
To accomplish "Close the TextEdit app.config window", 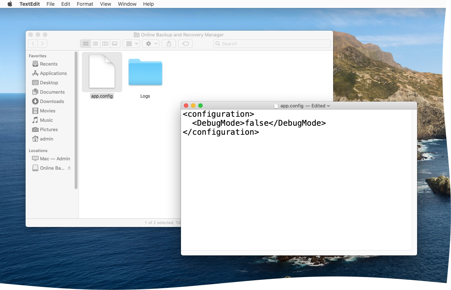I will (186, 106).
